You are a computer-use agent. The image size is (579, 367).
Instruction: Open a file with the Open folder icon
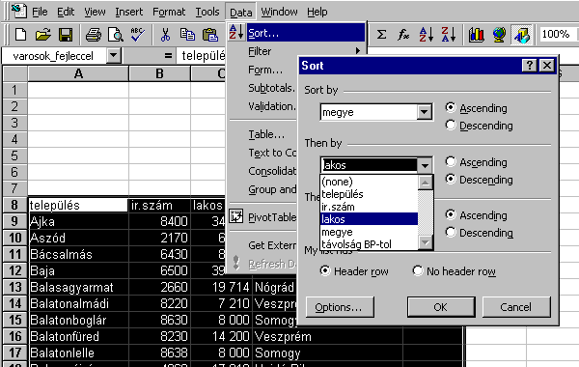(x=42, y=35)
